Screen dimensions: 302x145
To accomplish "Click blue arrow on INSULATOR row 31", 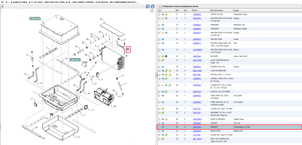I will coord(163,131).
